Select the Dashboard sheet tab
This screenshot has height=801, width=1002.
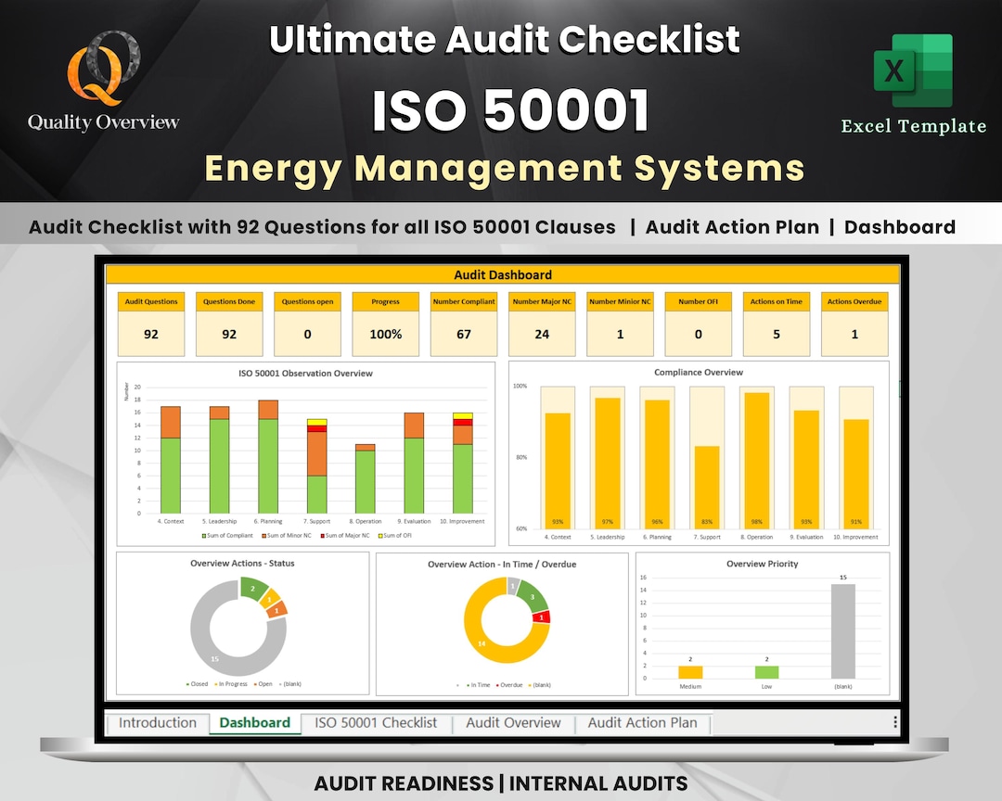pos(254,722)
